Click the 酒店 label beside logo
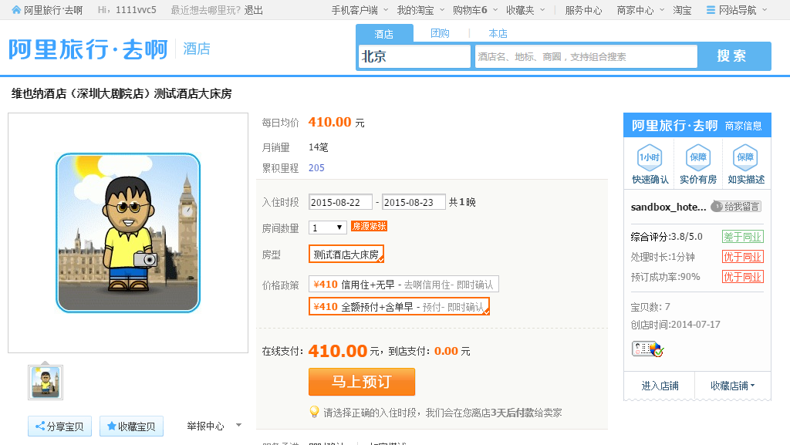This screenshot has width=790, height=445. [197, 49]
